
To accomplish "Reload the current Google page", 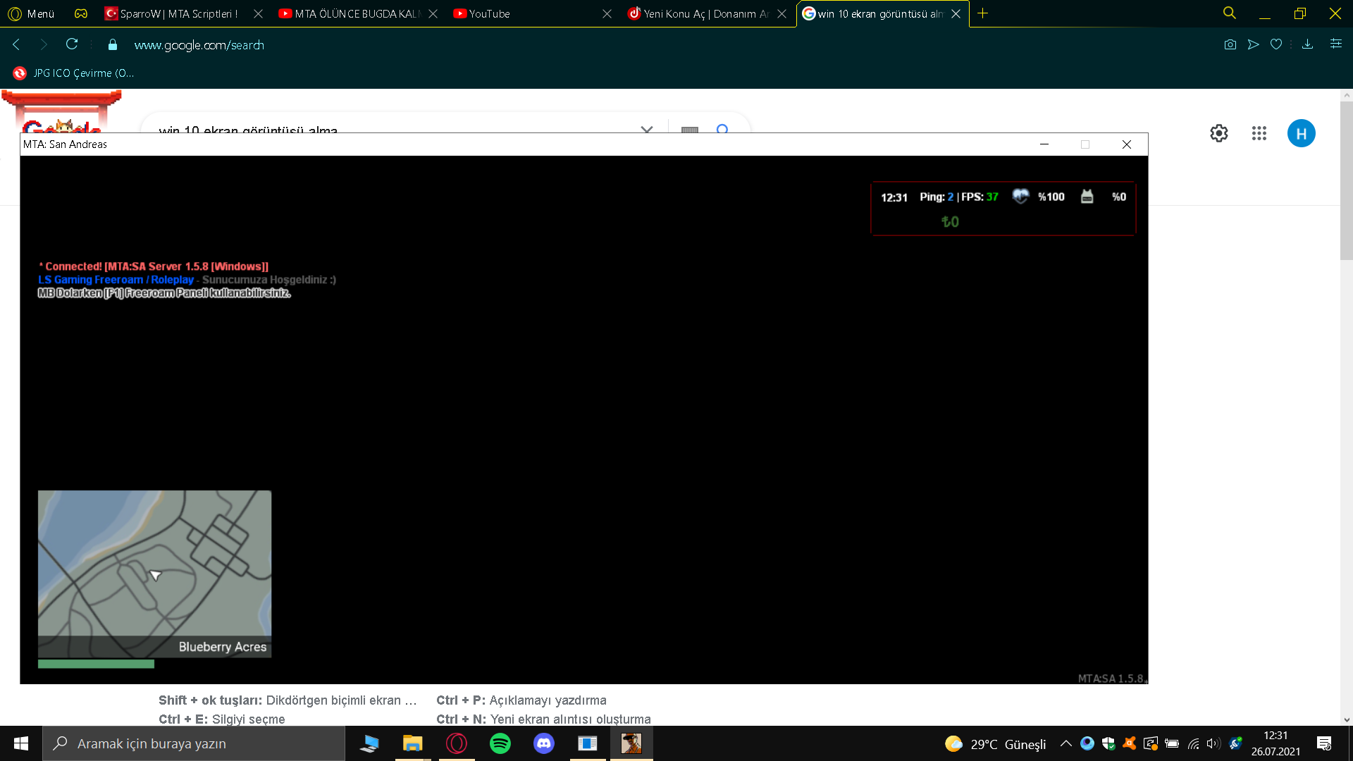I will (72, 44).
